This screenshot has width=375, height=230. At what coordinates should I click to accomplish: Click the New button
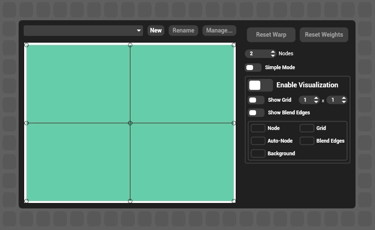pyautogui.click(x=156, y=30)
